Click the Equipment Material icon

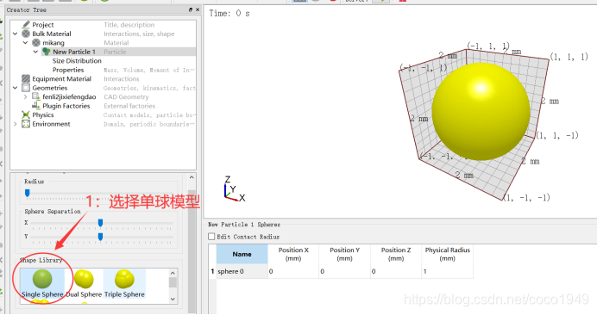[26, 78]
